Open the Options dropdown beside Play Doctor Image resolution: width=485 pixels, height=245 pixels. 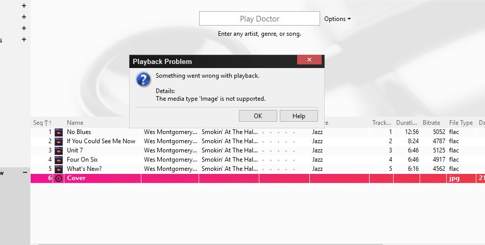coord(337,19)
